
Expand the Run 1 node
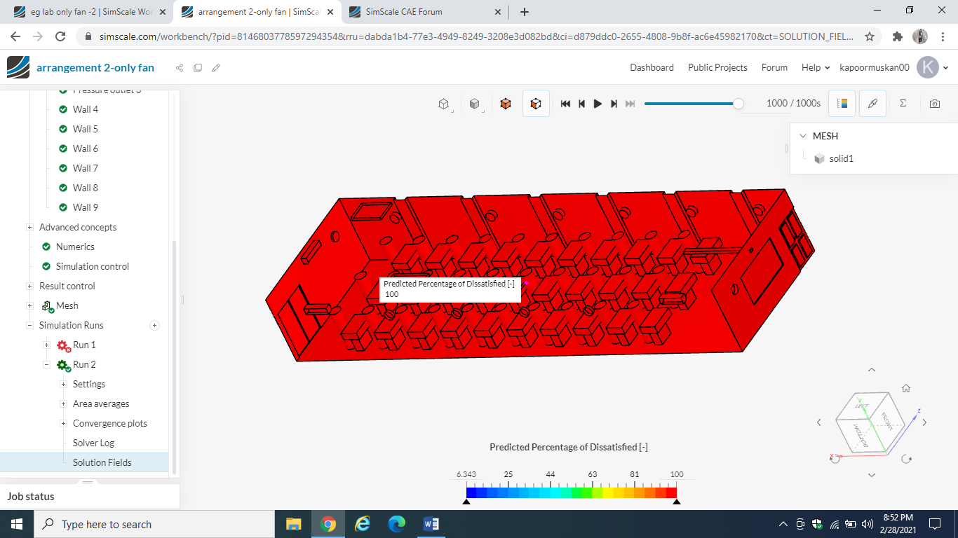(46, 345)
